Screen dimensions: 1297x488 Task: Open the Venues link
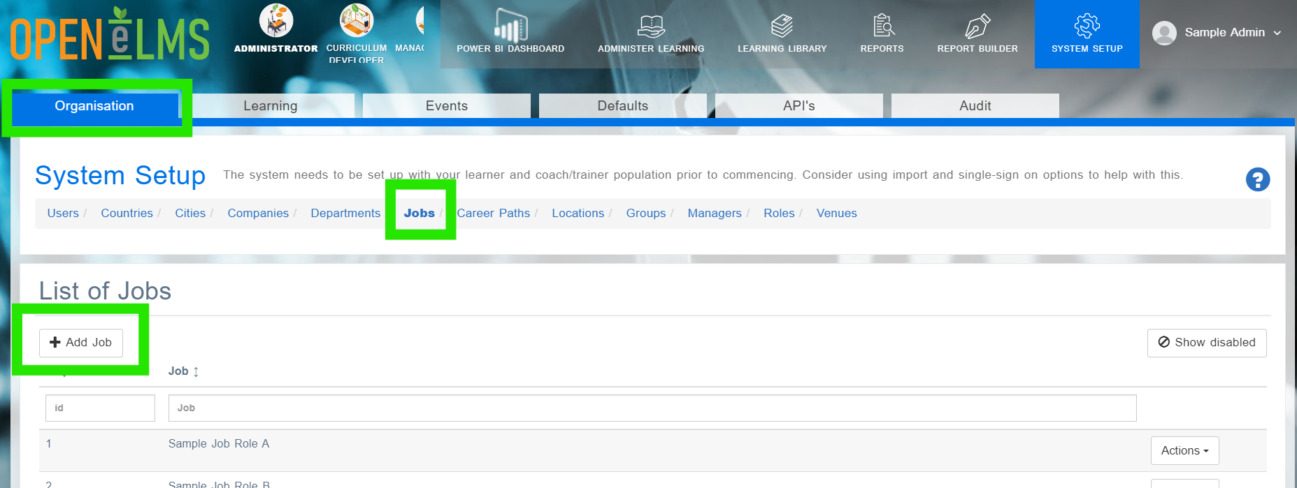(837, 214)
